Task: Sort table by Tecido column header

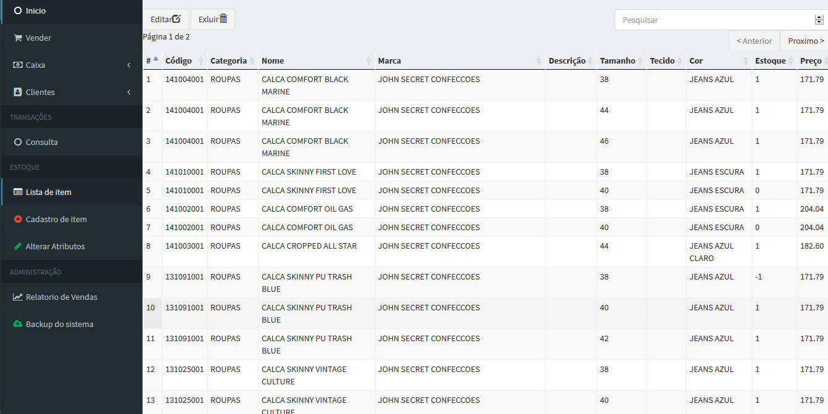Action: point(666,60)
